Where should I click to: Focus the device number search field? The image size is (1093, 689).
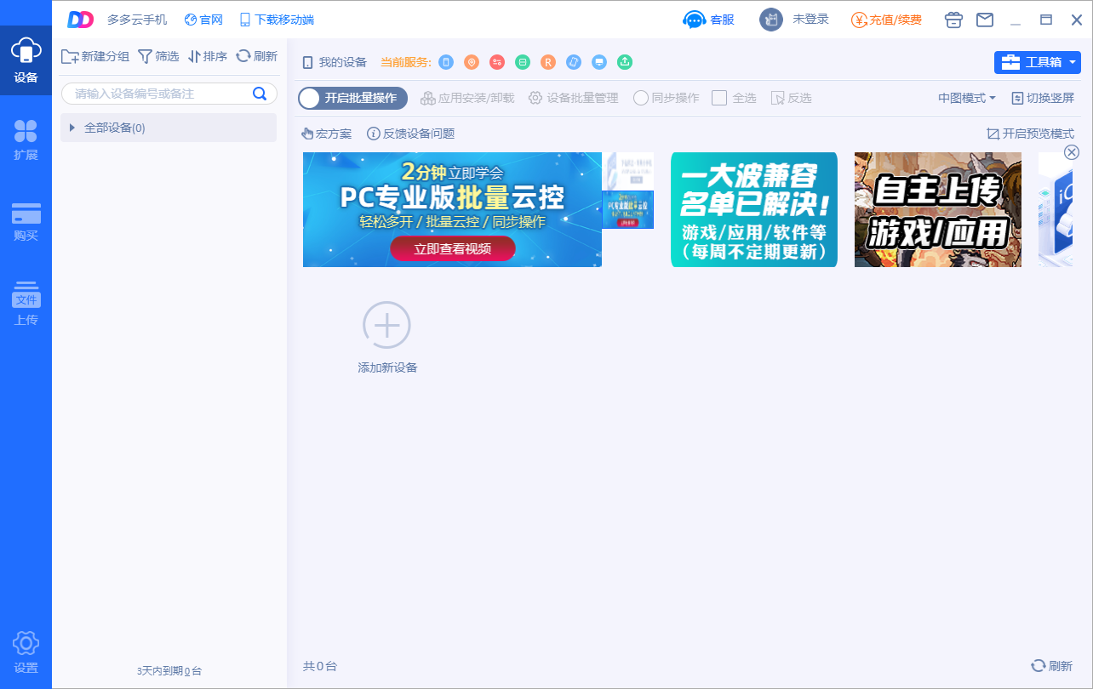[169, 94]
